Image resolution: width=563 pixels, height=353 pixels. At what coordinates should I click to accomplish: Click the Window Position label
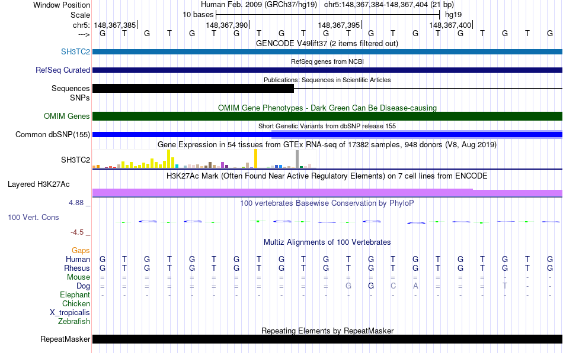point(62,5)
